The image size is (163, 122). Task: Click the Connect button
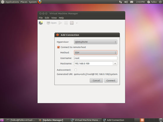pos(111,81)
